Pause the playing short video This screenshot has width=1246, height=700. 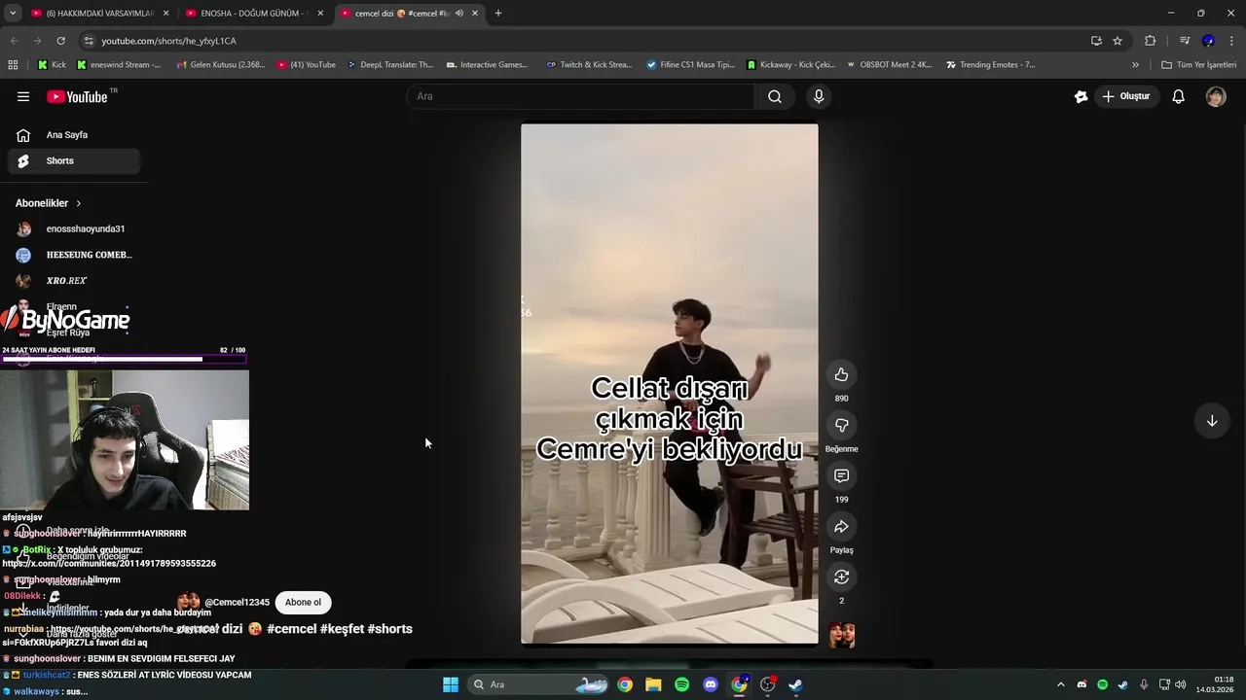670,383
